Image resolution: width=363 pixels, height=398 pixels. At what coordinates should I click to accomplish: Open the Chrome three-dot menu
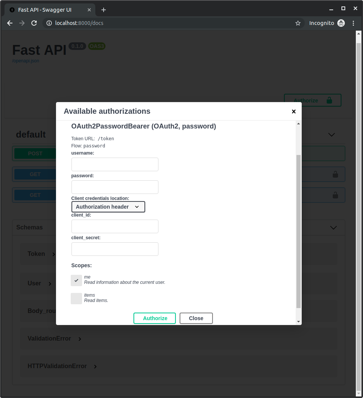pos(354,23)
